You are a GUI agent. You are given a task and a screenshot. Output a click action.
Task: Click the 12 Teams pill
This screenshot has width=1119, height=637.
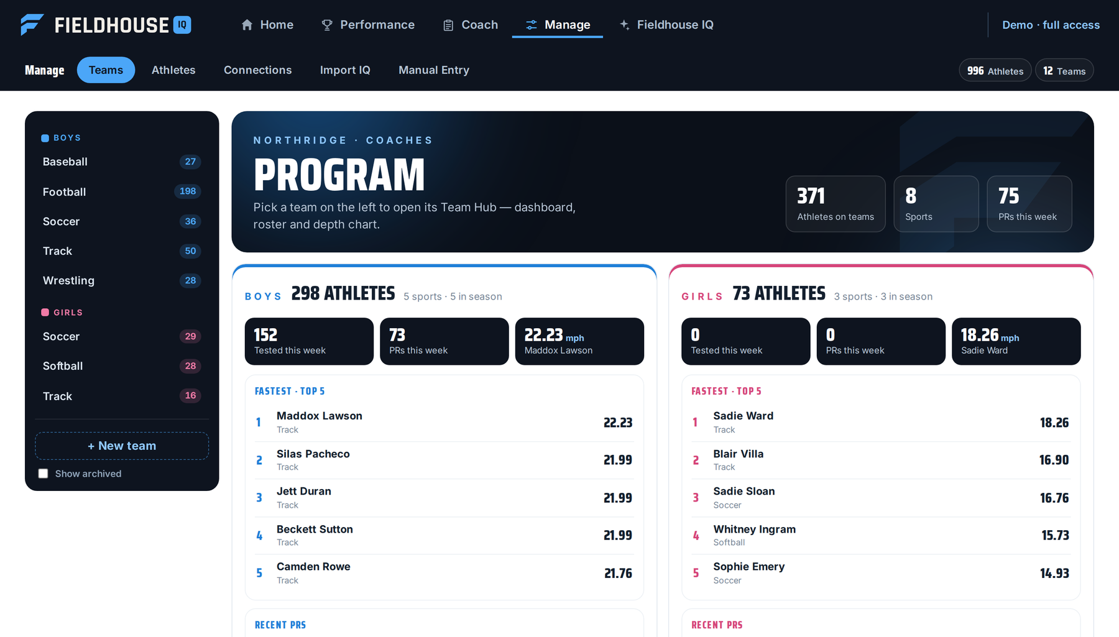tap(1064, 71)
